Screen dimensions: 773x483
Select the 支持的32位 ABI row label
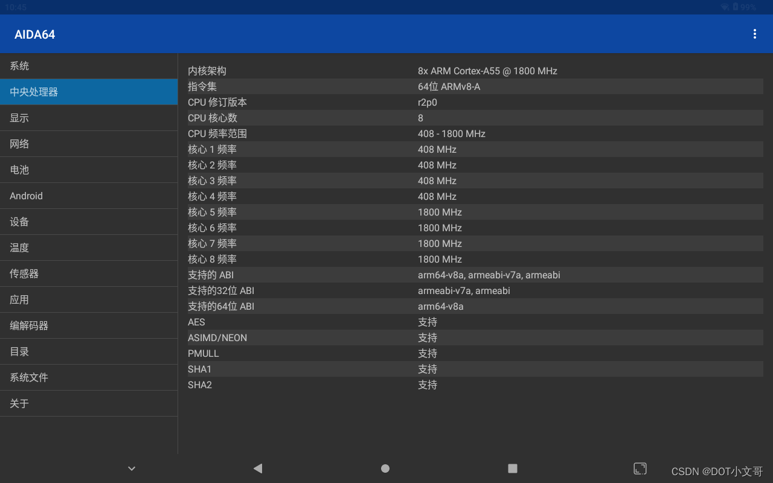[x=221, y=290]
